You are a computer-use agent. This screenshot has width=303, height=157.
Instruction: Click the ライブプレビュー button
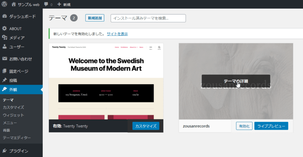tap(271, 126)
